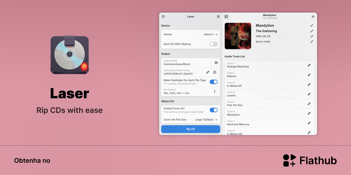
Task: Edit track 7 Sand and Mercury title
Action: (x=309, y=123)
